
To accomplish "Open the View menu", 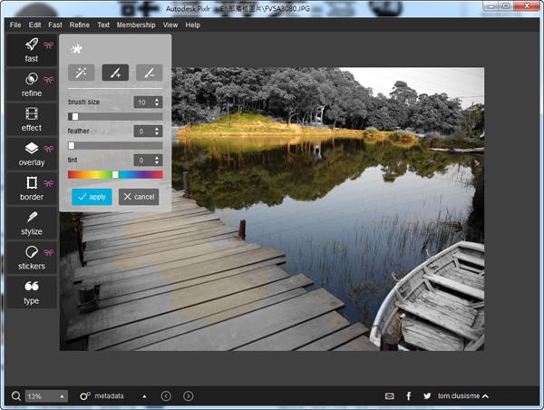I will coord(170,25).
